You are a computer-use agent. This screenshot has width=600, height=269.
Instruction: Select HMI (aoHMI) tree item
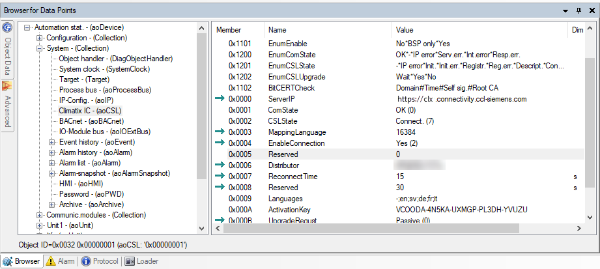pyautogui.click(x=81, y=184)
